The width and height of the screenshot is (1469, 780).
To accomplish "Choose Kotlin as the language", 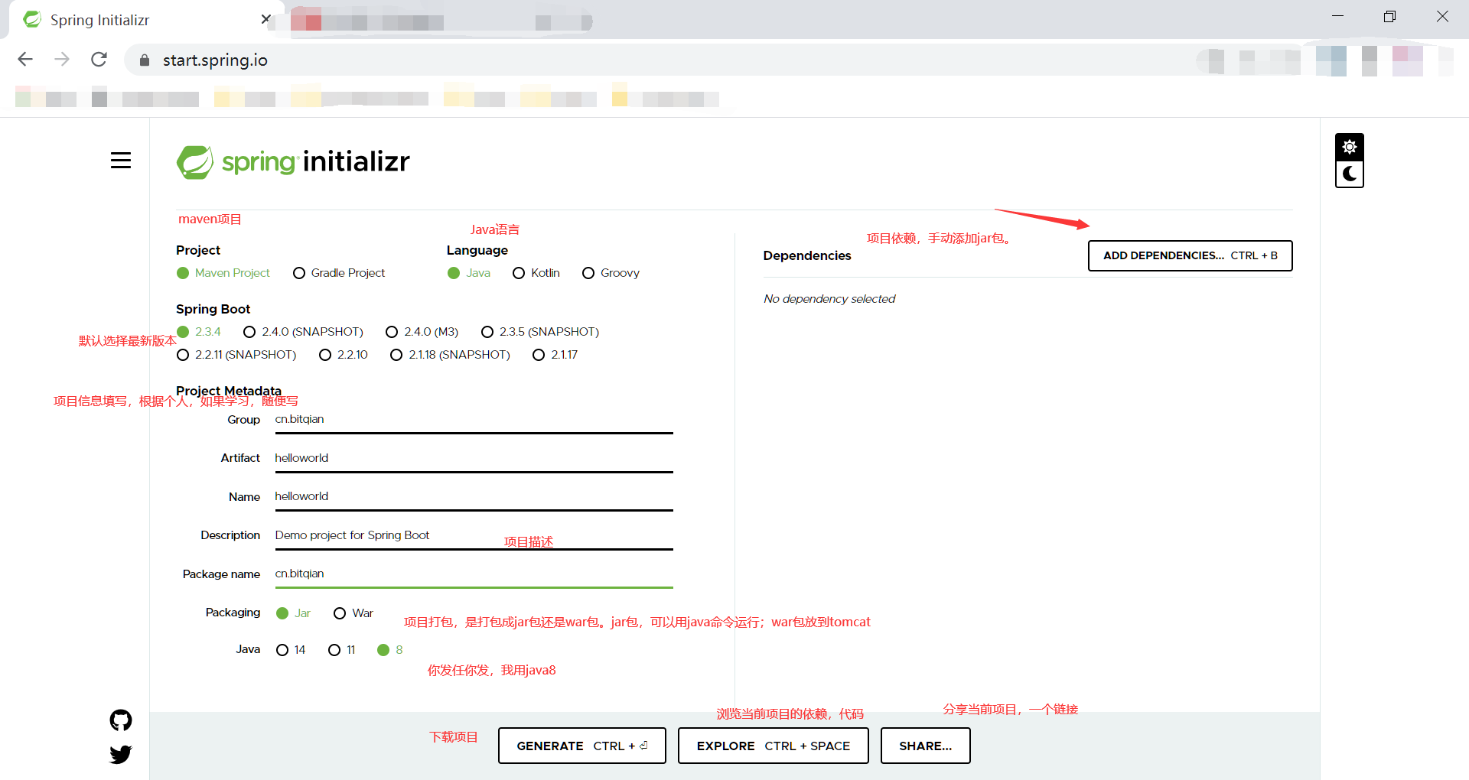I will point(536,273).
